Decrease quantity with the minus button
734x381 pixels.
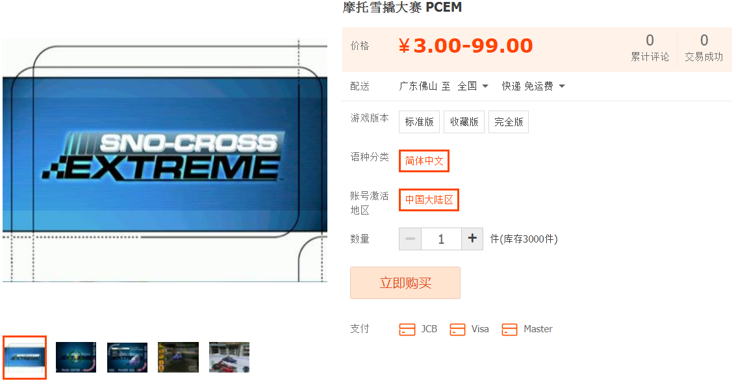point(410,239)
